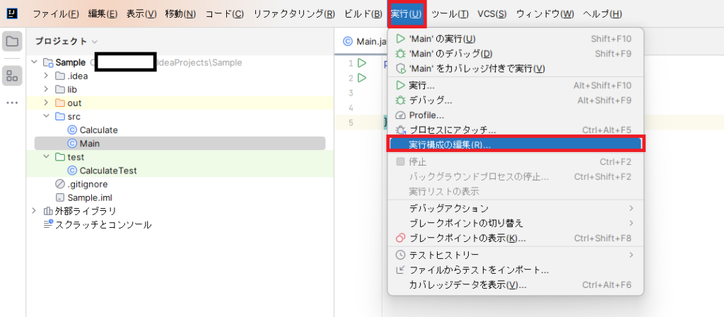
Task: Switch to the Main.java editor tab
Action: coord(365,42)
